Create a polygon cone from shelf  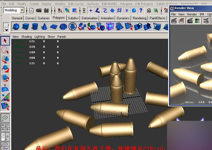point(44,27)
